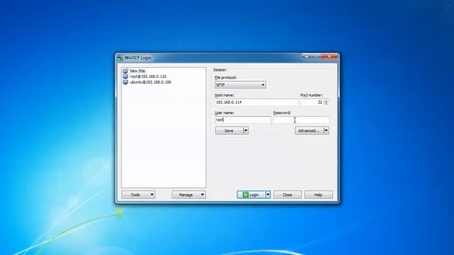Select the ubuntu@192.168.0.106 saved site
This screenshot has height=255, width=454.
[x=150, y=82]
